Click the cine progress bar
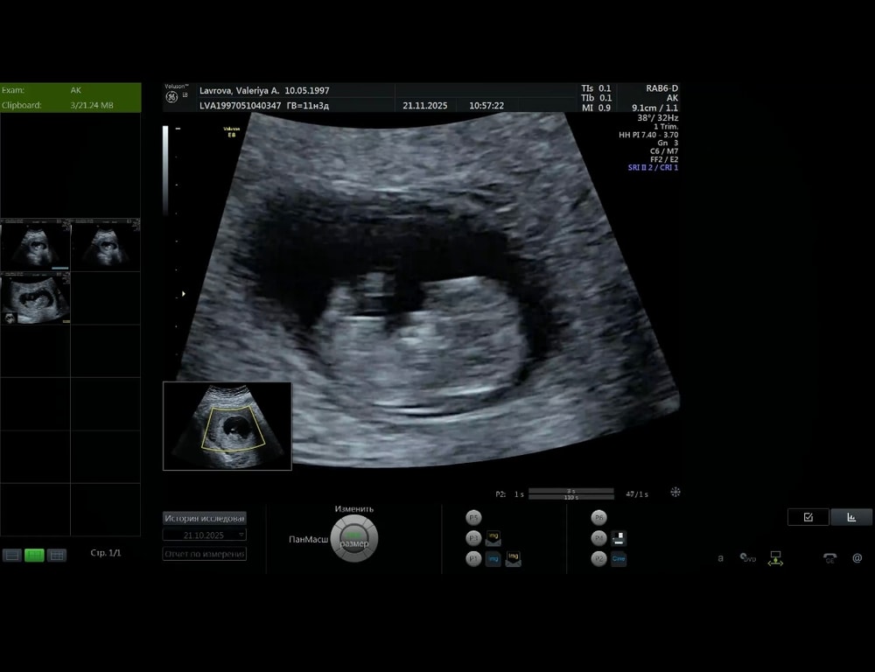This screenshot has height=672, width=875. pos(570,493)
